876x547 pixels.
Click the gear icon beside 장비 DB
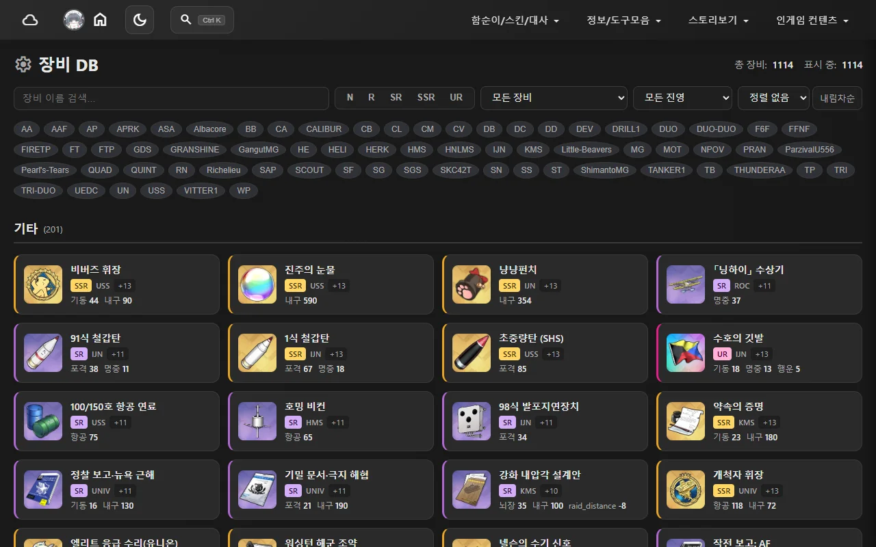23,65
